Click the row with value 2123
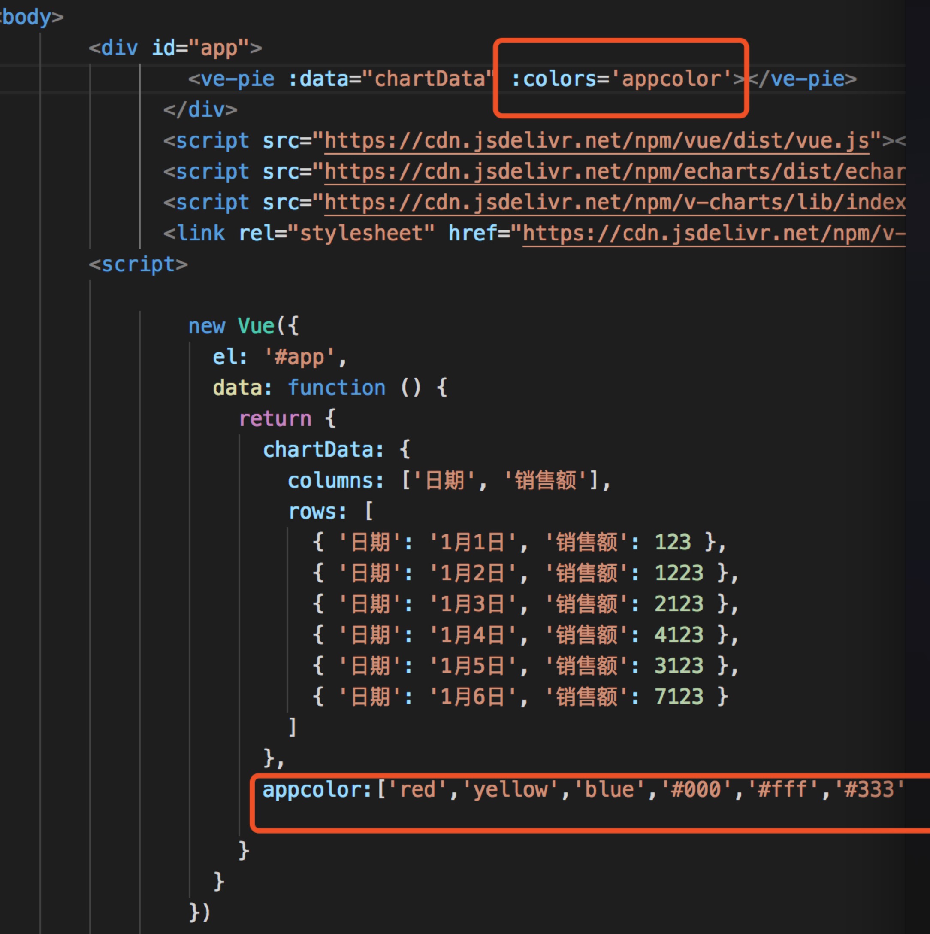 pyautogui.click(x=525, y=604)
